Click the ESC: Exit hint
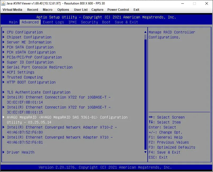 point(158,157)
